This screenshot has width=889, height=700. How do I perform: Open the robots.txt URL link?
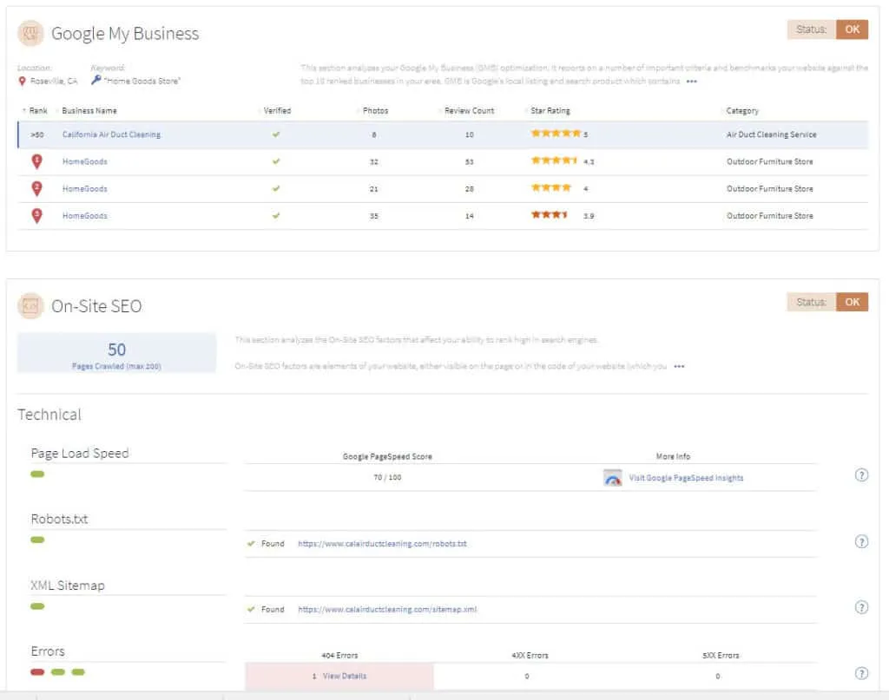pyautogui.click(x=382, y=544)
